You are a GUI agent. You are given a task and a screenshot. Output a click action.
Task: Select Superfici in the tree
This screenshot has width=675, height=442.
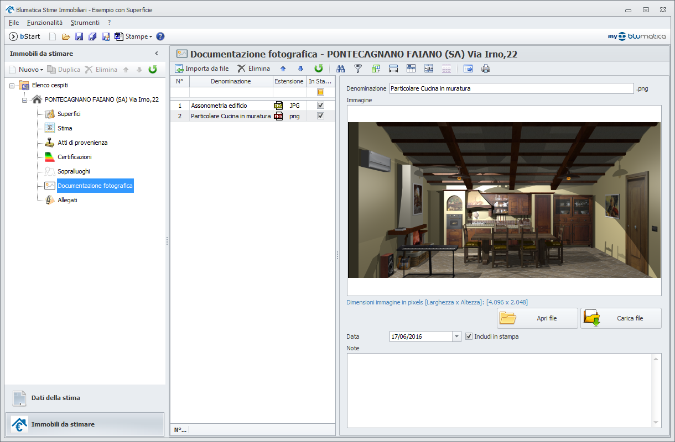coord(69,114)
